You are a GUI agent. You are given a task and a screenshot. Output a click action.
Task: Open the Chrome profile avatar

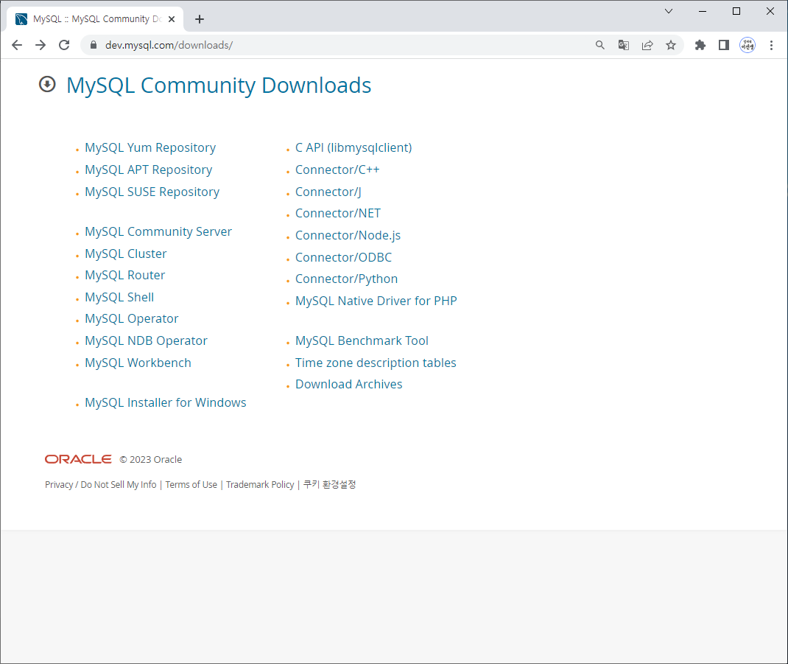(747, 45)
